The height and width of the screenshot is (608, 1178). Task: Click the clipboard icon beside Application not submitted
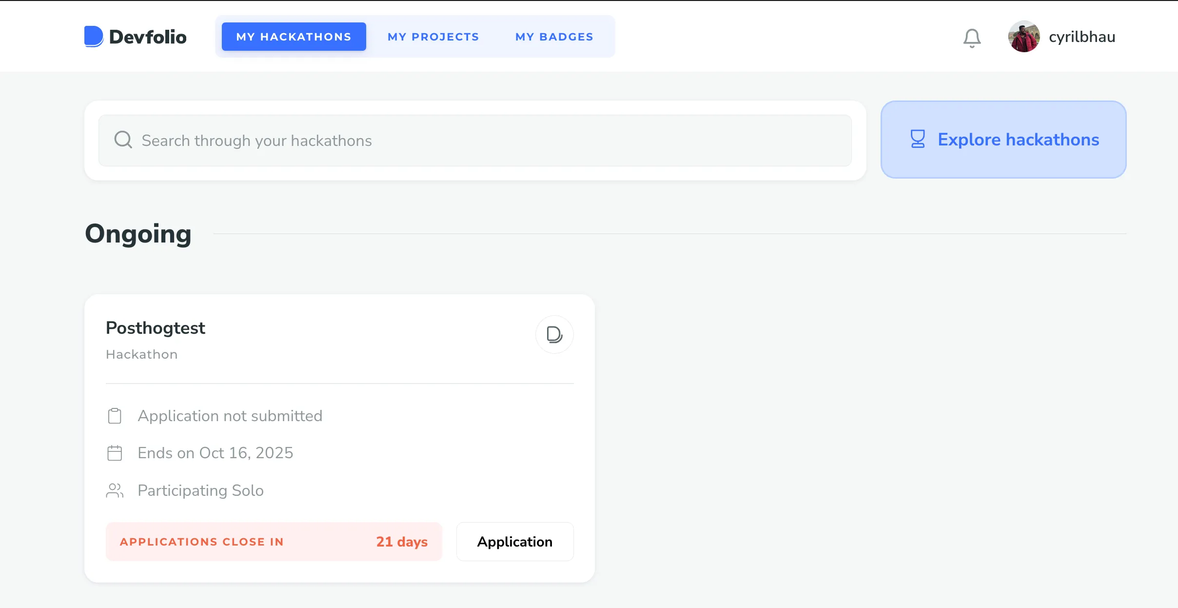(x=115, y=416)
